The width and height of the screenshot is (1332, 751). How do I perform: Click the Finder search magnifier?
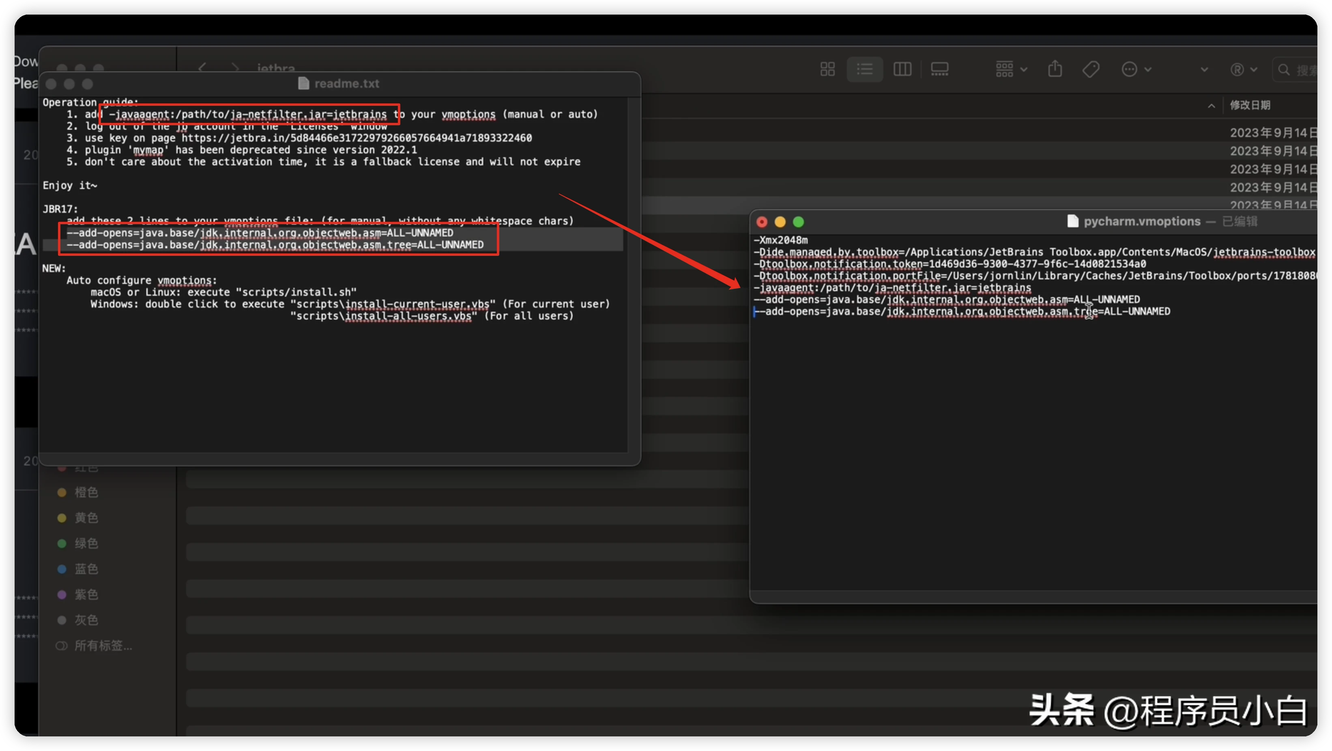(x=1283, y=69)
